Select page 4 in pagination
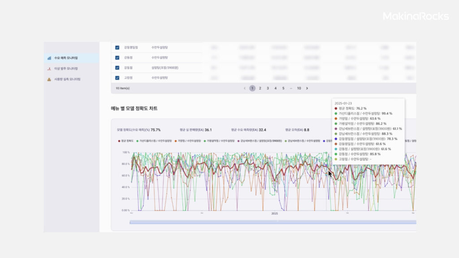The image size is (459, 258). point(275,88)
